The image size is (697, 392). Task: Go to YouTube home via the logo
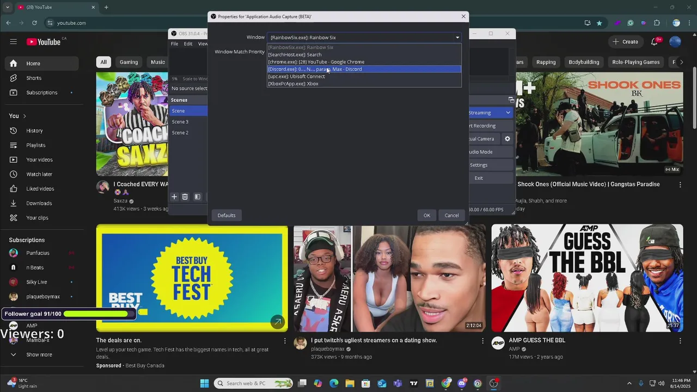44,42
